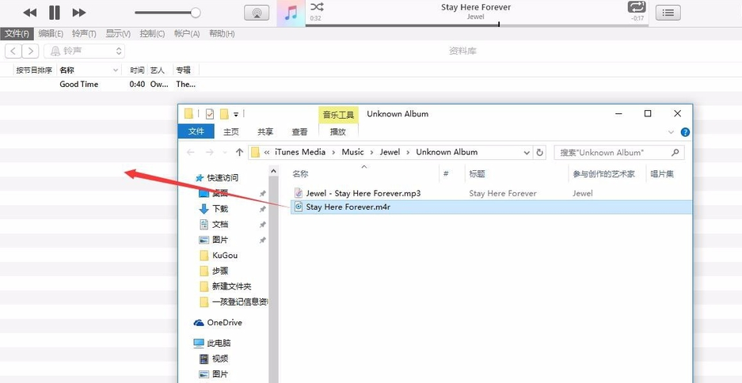Click the 标题 column header in Explorer

click(477, 174)
